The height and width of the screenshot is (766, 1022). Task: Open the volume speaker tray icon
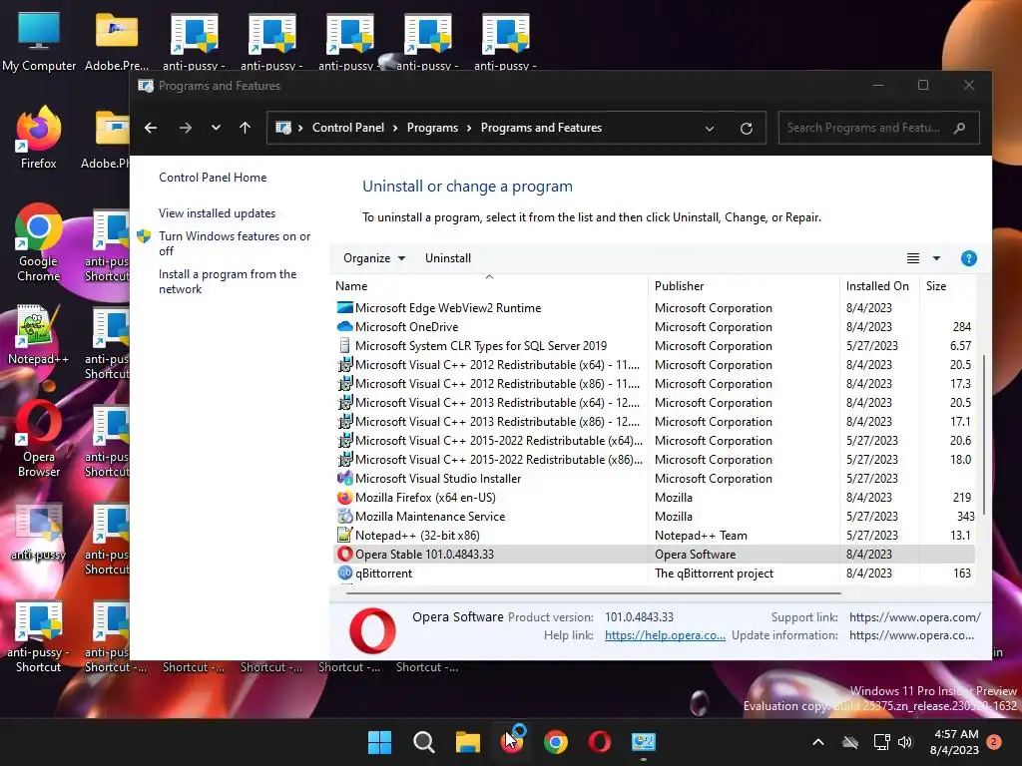(x=904, y=742)
